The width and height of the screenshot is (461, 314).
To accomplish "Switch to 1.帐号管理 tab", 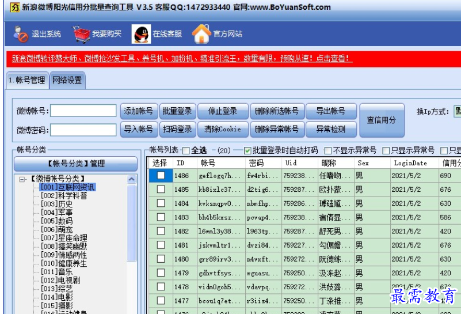I will click(28, 80).
